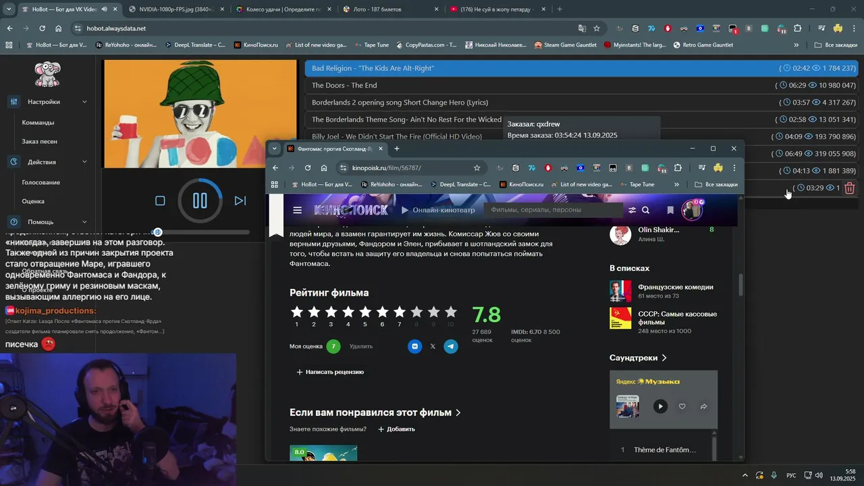The height and width of the screenshot is (486, 864).
Task: Skip to the next song
Action: (x=240, y=200)
